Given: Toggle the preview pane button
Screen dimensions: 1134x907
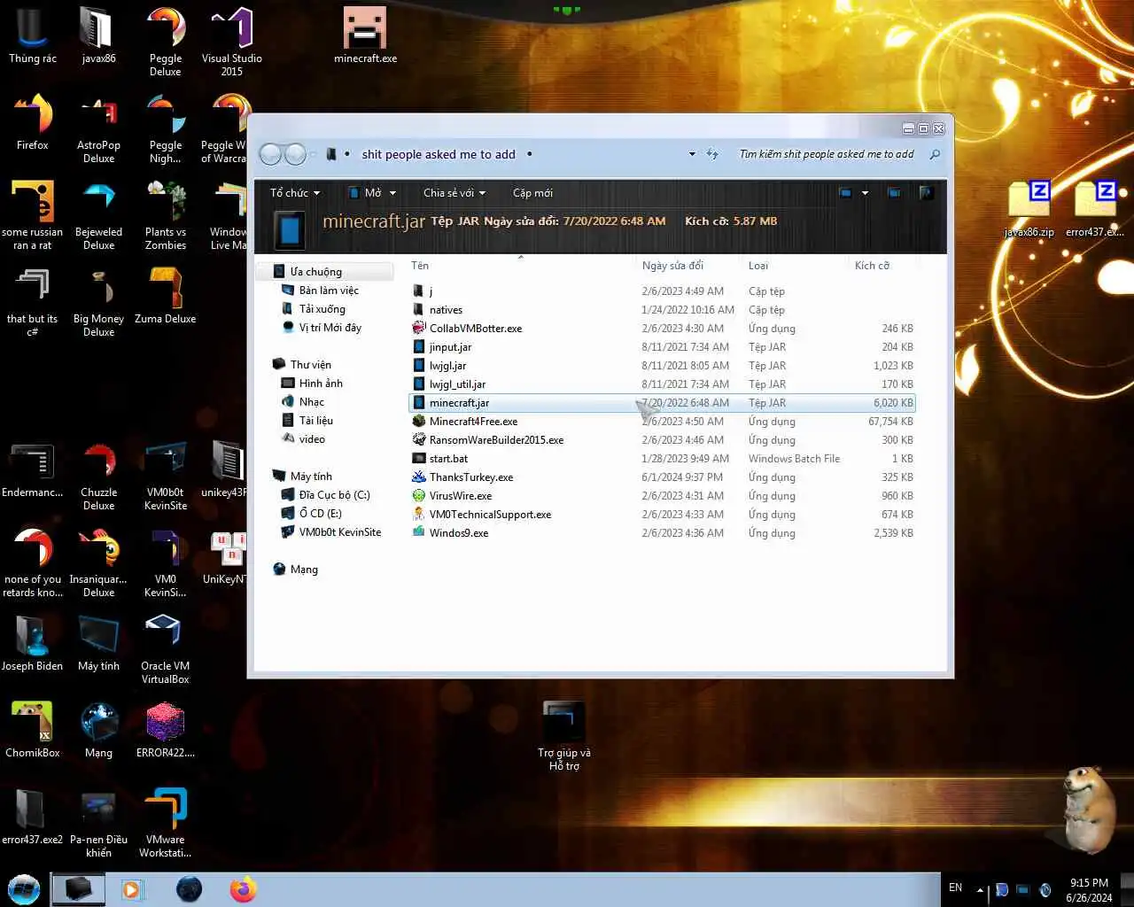Looking at the screenshot, I should 894,192.
